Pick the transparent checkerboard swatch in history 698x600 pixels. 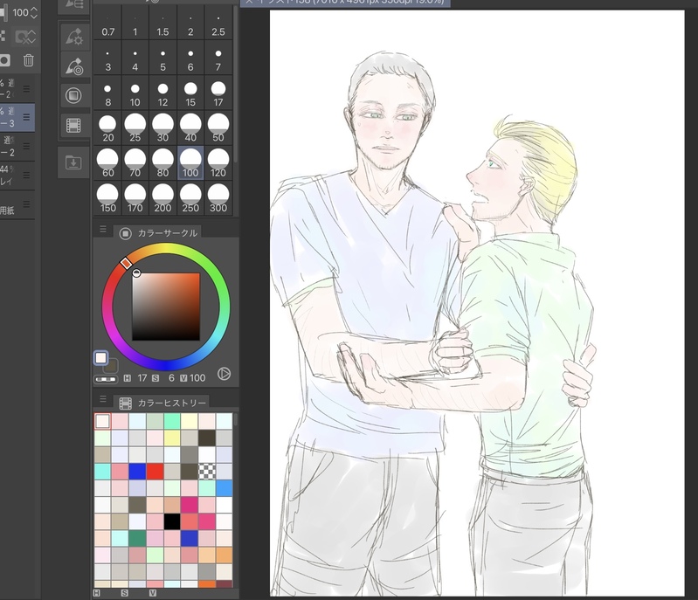click(206, 472)
